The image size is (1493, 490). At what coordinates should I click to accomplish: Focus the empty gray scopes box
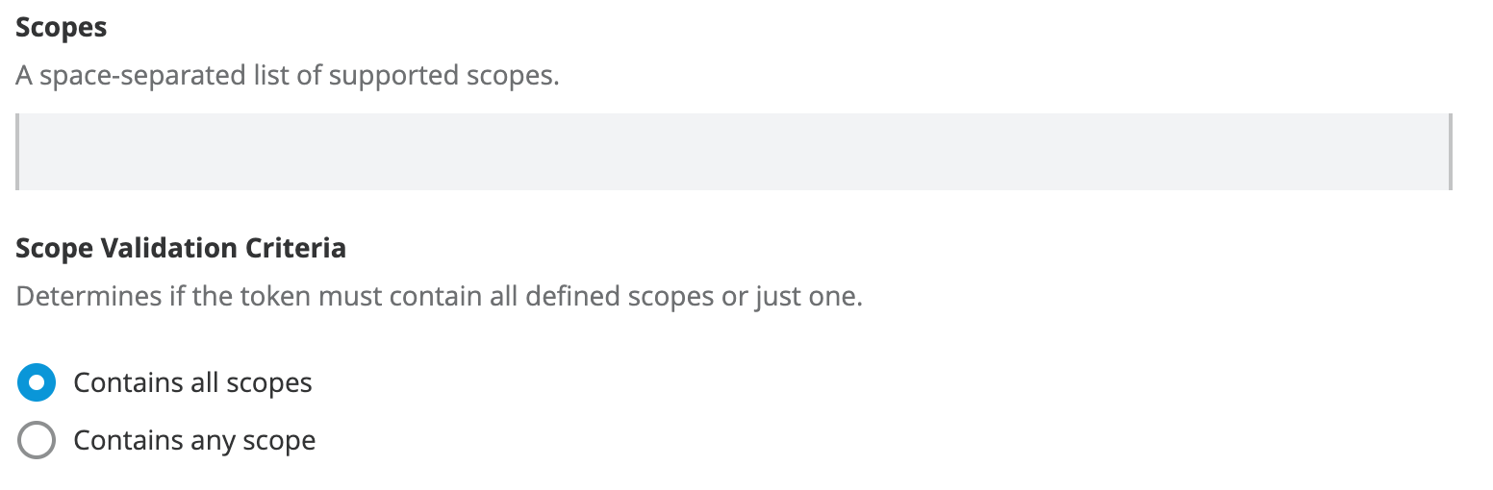(x=733, y=151)
